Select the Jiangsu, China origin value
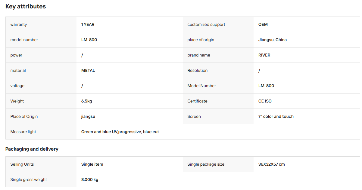 click(x=273, y=40)
